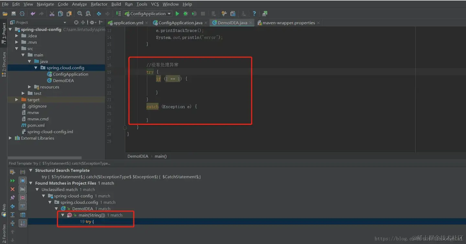Click the Build Project icon

(x=118, y=14)
